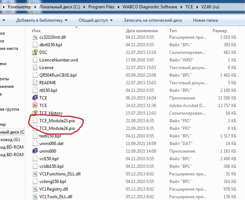Viewport: 245px width, 200px height.
Task: Click the 'VCLRegistry.dll' file name
Action: (54, 189)
